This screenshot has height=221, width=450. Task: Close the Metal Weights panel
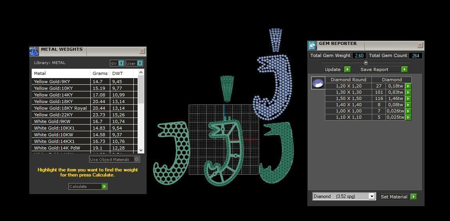[142, 51]
